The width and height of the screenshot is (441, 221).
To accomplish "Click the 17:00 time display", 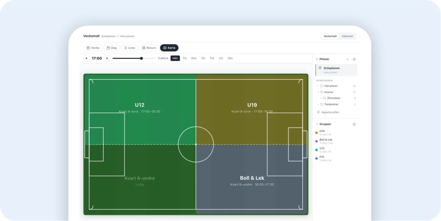I will click(x=97, y=58).
